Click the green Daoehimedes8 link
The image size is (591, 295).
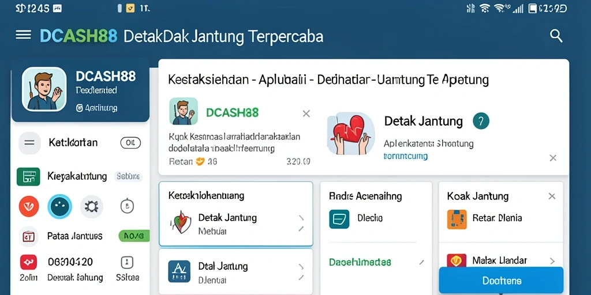[360, 262]
